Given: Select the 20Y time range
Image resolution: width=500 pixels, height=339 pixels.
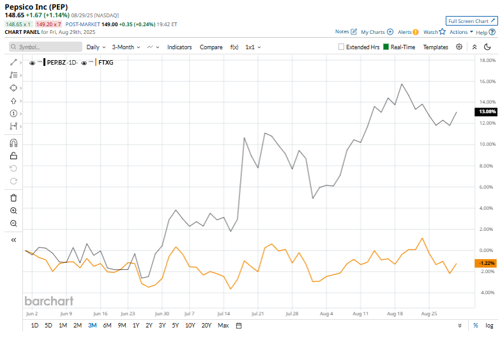Looking at the screenshot, I should 206,326.
